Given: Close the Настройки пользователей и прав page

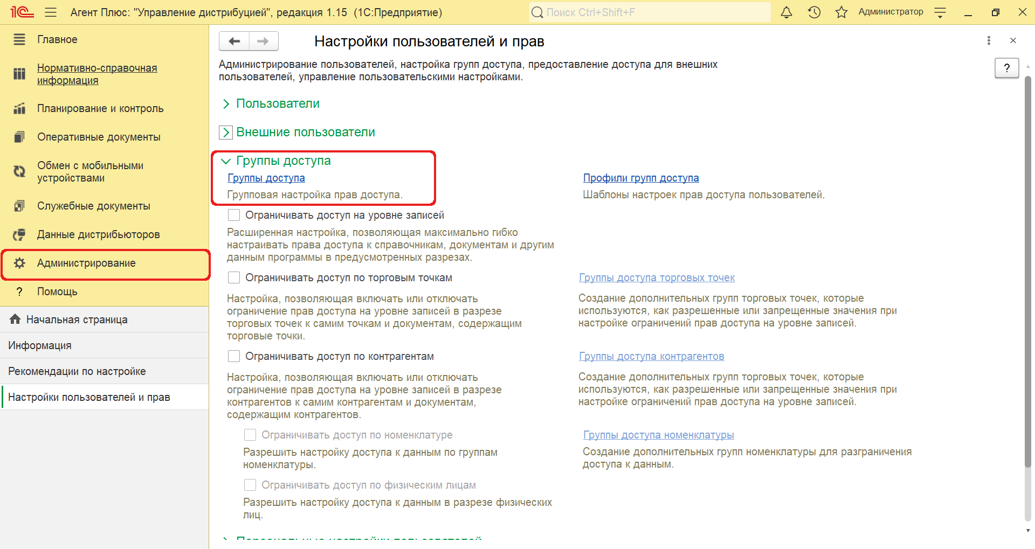Looking at the screenshot, I should [1013, 40].
